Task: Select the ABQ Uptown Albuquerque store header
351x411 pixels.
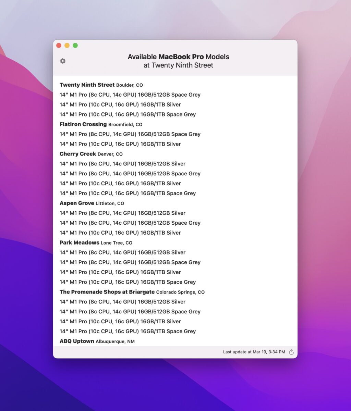Action: 97,341
